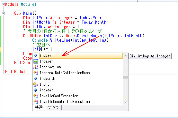
Task: Switch to the 共通 tab
Action: [x=39, y=107]
